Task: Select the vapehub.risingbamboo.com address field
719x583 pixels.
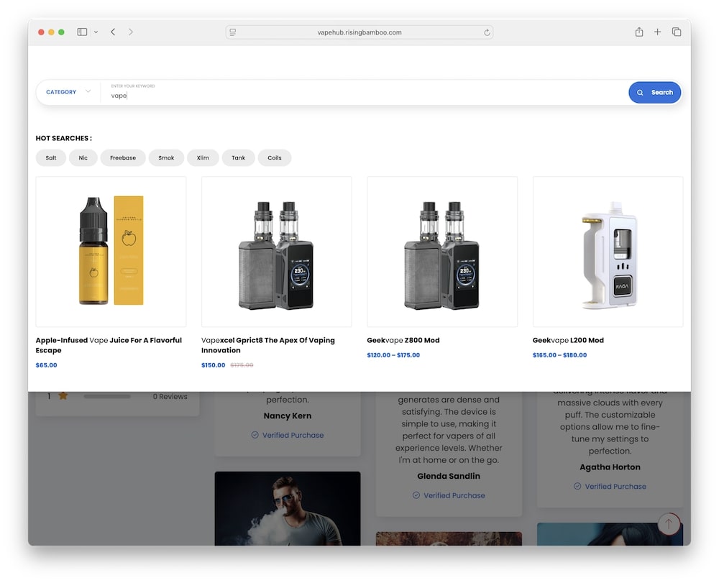Action: pyautogui.click(x=359, y=32)
